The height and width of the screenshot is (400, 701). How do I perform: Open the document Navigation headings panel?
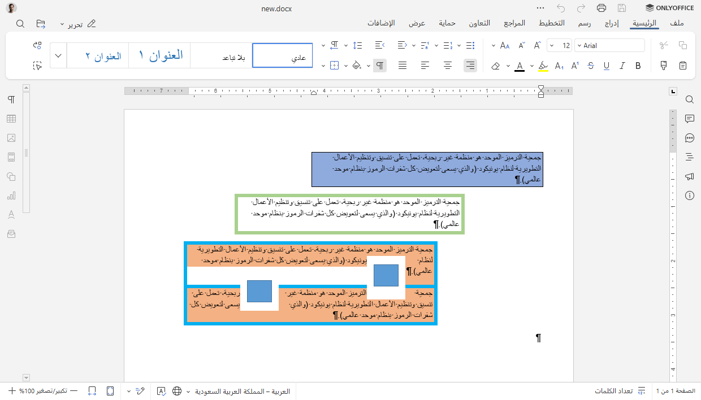point(689,156)
